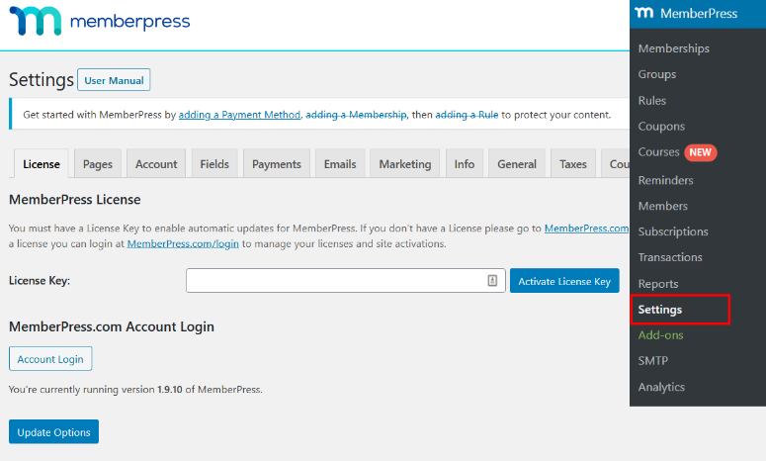
Task: Open the Account settings tab
Action: pos(156,164)
